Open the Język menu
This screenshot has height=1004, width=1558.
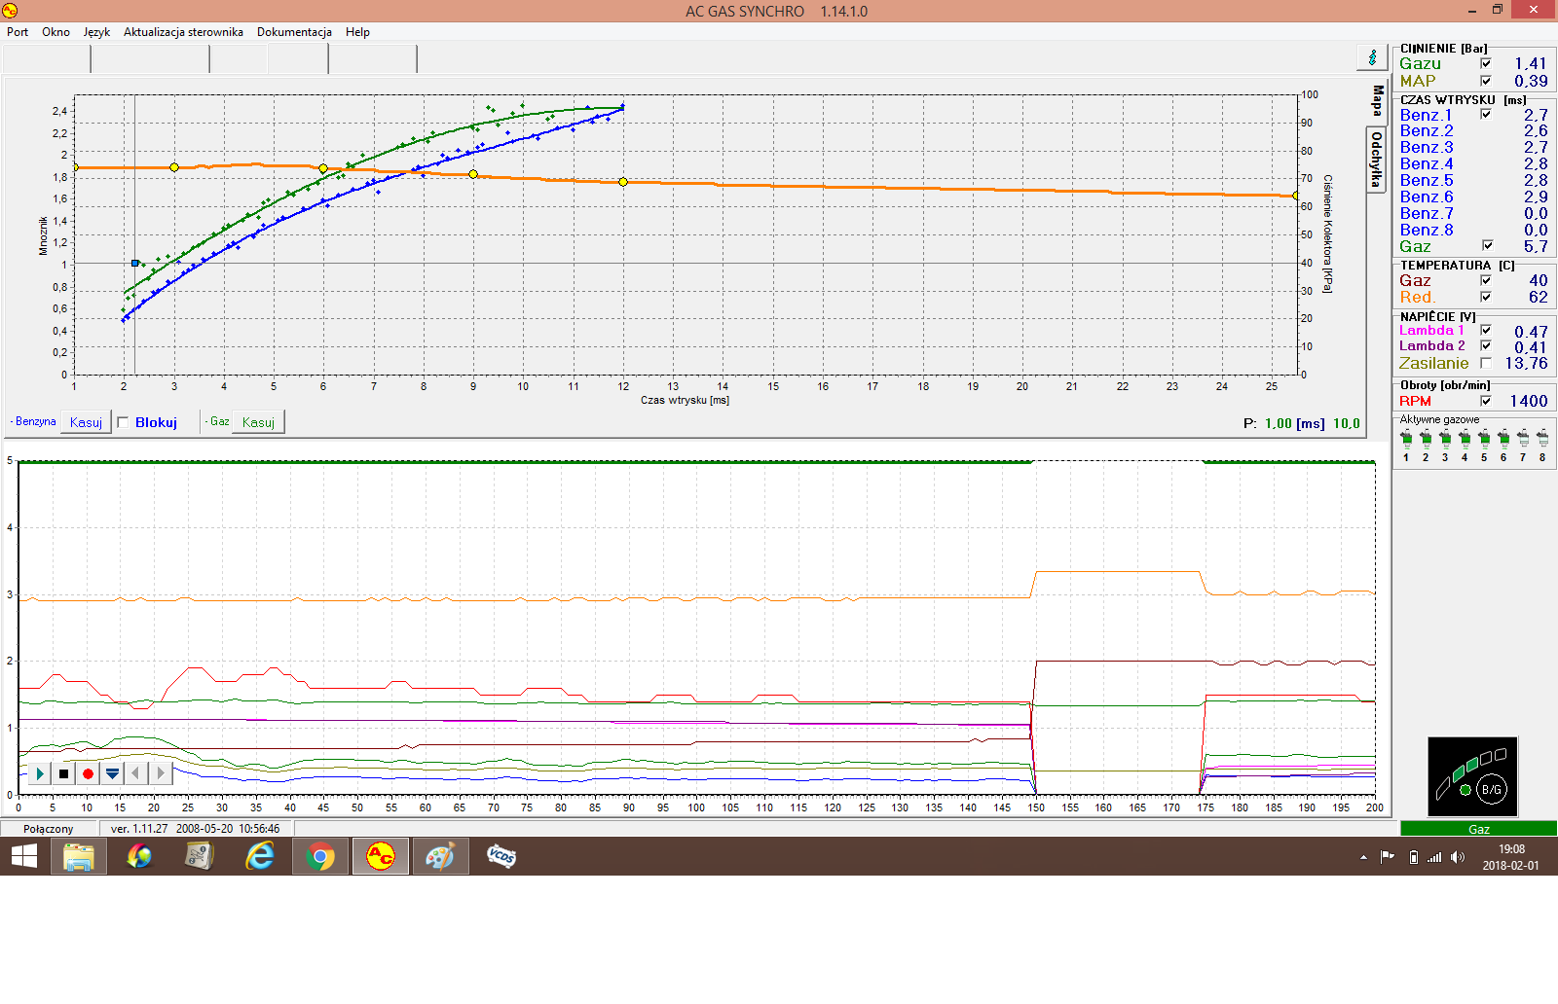click(x=96, y=32)
